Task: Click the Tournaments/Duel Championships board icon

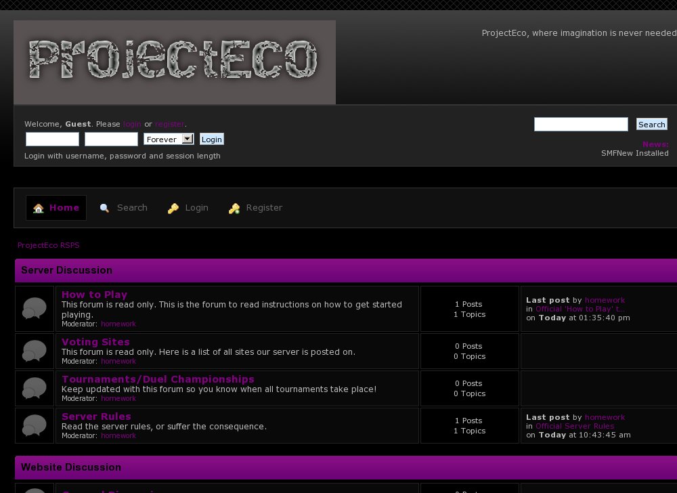Action: 34,388
